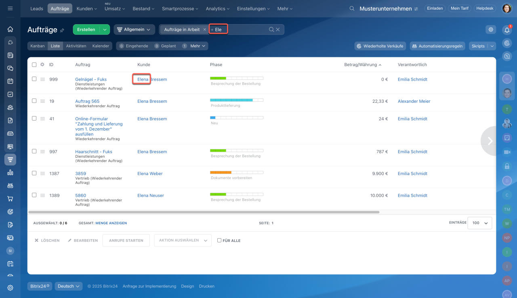
Task: Open notifications bell with badge
Action: click(x=507, y=30)
